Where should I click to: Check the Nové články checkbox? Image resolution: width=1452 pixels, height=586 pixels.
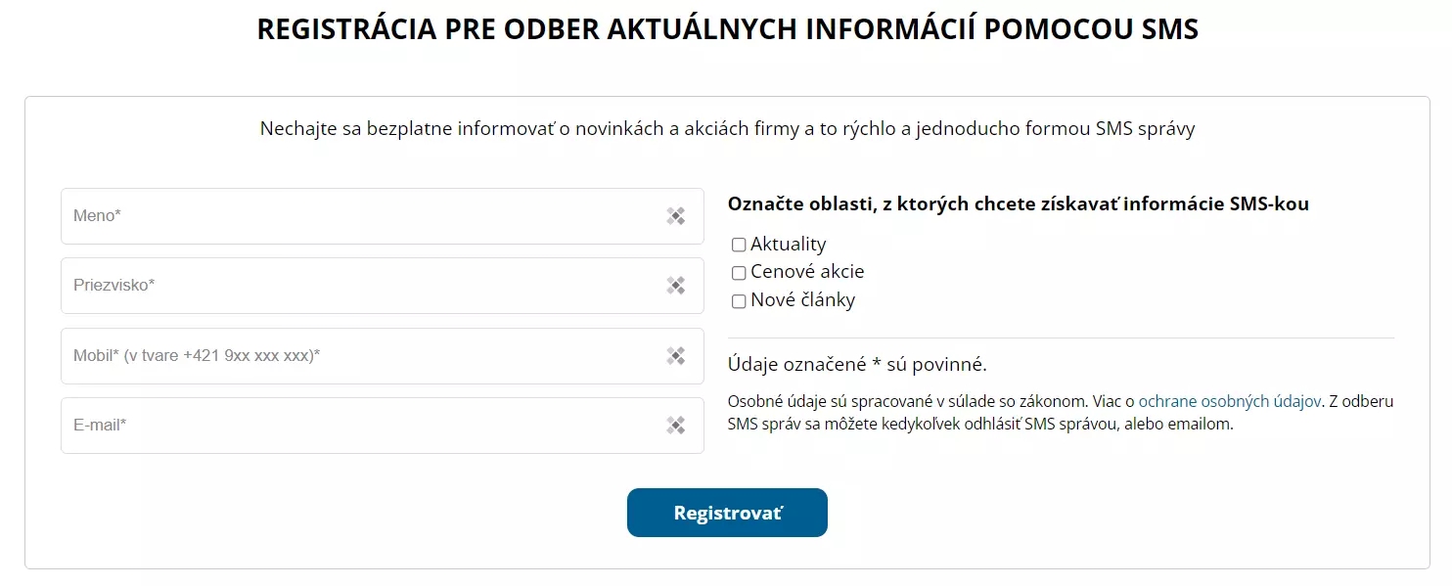[x=739, y=301]
